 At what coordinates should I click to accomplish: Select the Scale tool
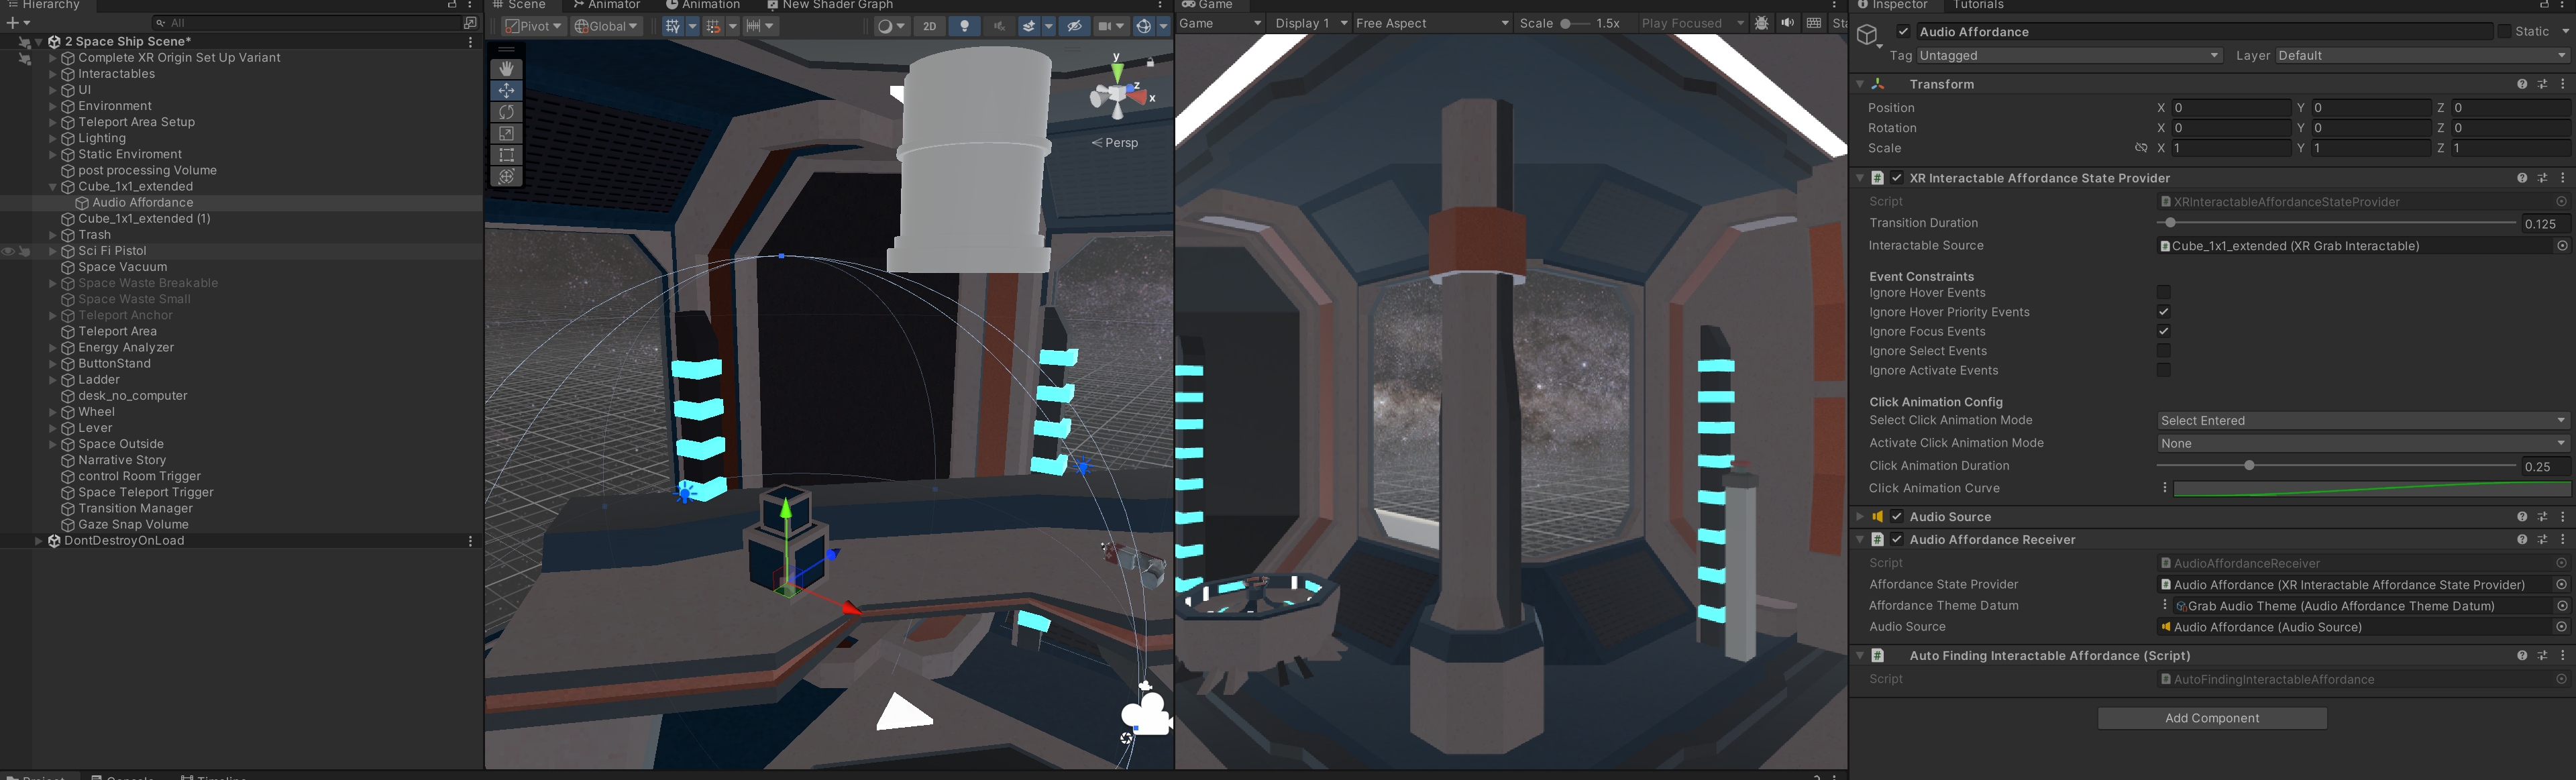pyautogui.click(x=507, y=134)
